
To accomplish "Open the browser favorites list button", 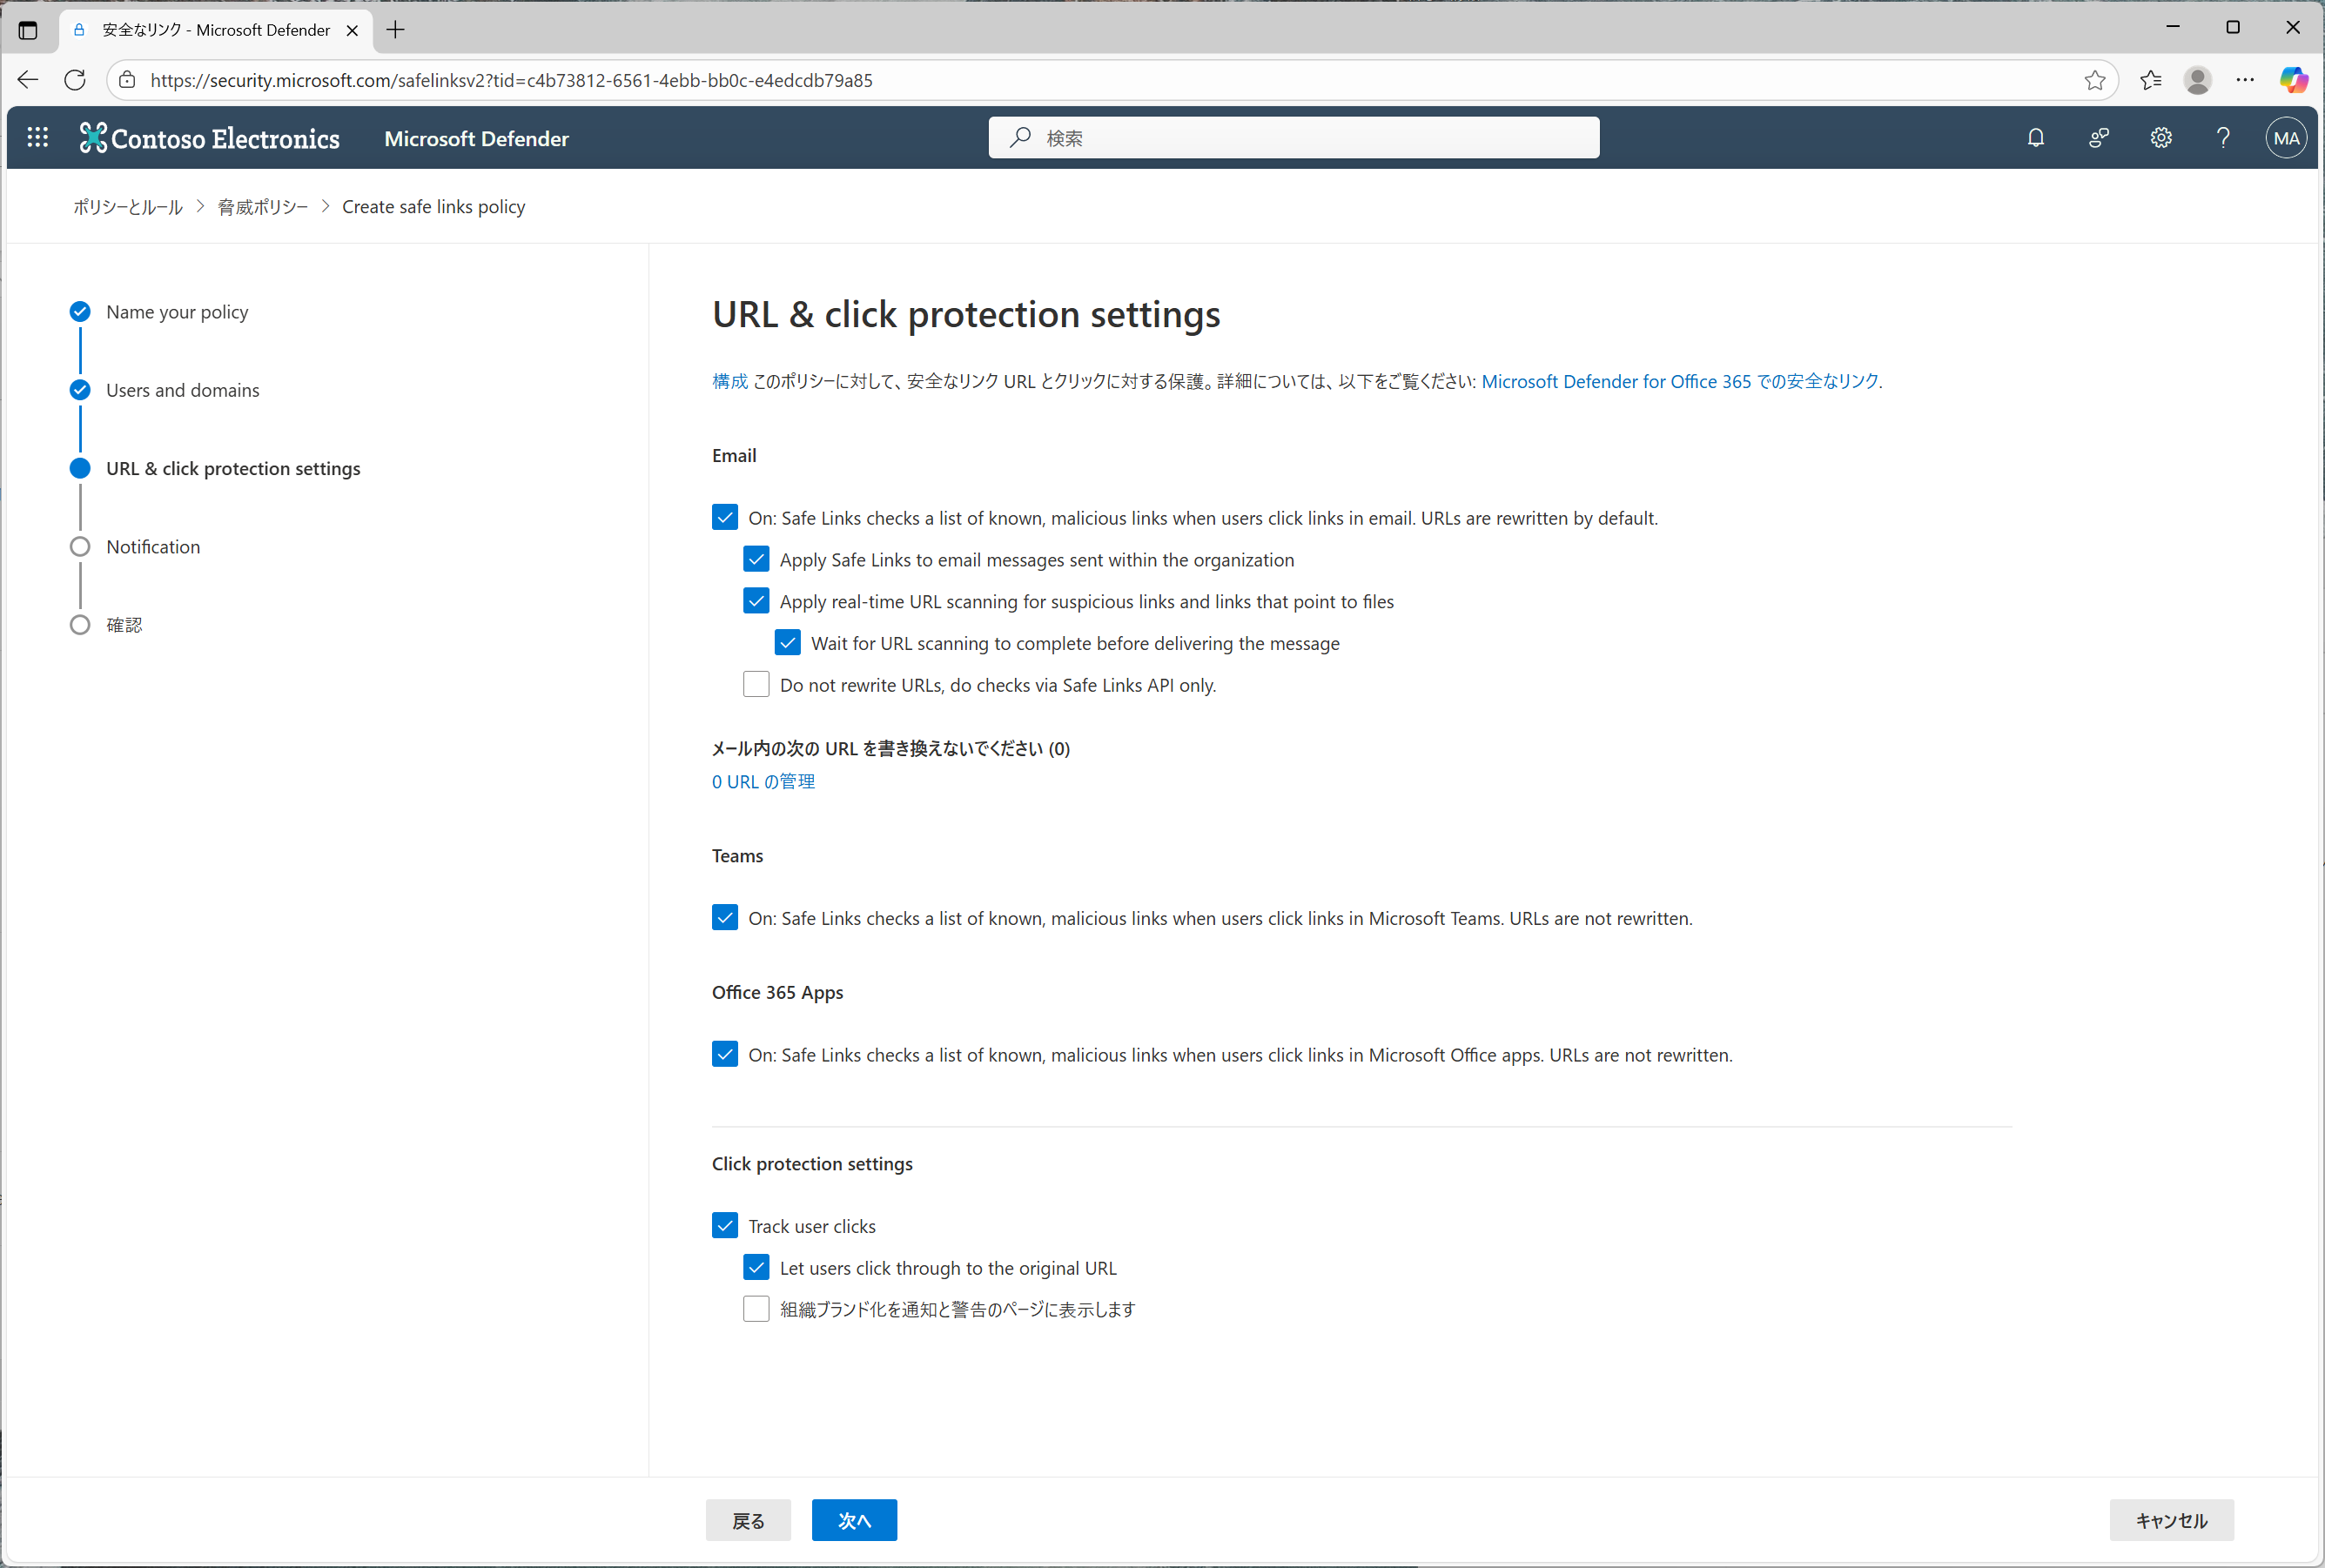I will click(x=2151, y=80).
